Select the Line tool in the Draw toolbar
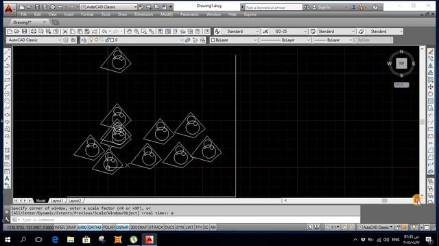 coord(8,52)
